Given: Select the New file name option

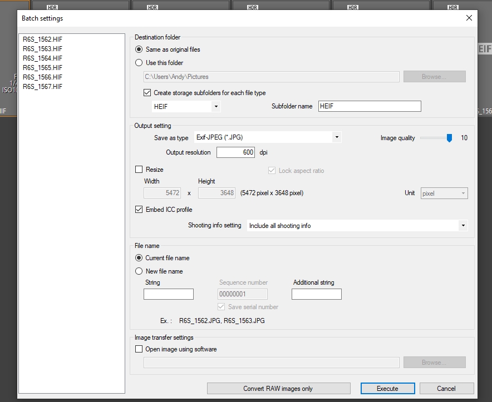Looking at the screenshot, I should point(138,271).
